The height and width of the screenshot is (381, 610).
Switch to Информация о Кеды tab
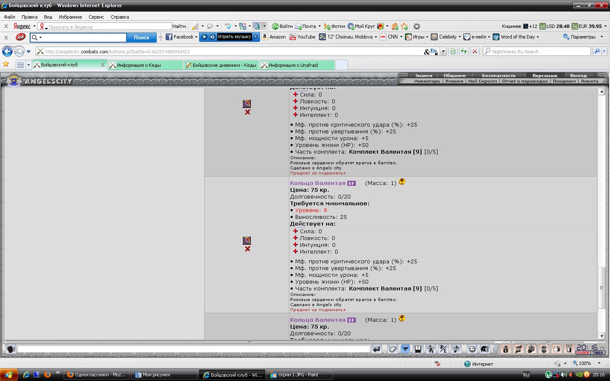(x=146, y=65)
